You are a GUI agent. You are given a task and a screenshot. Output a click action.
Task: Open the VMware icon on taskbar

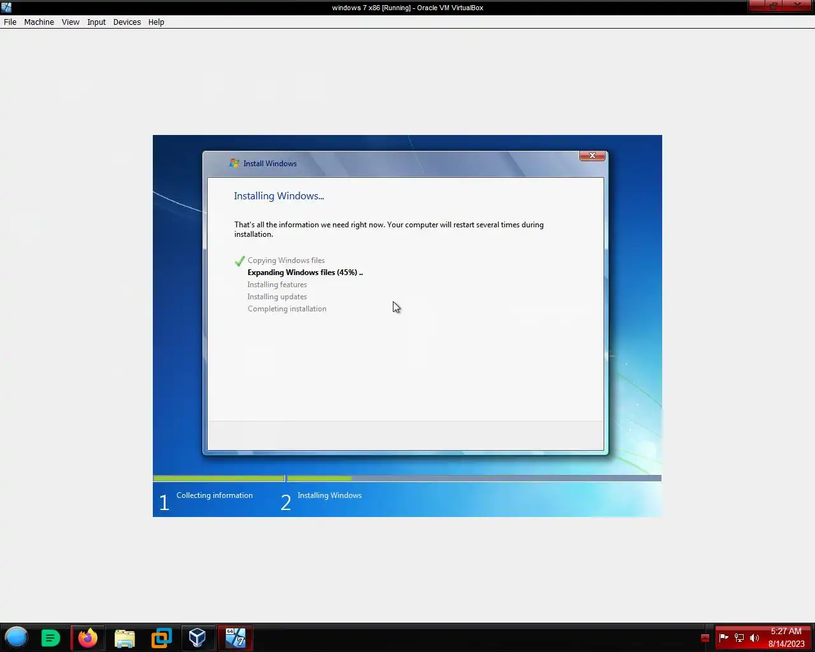161,637
